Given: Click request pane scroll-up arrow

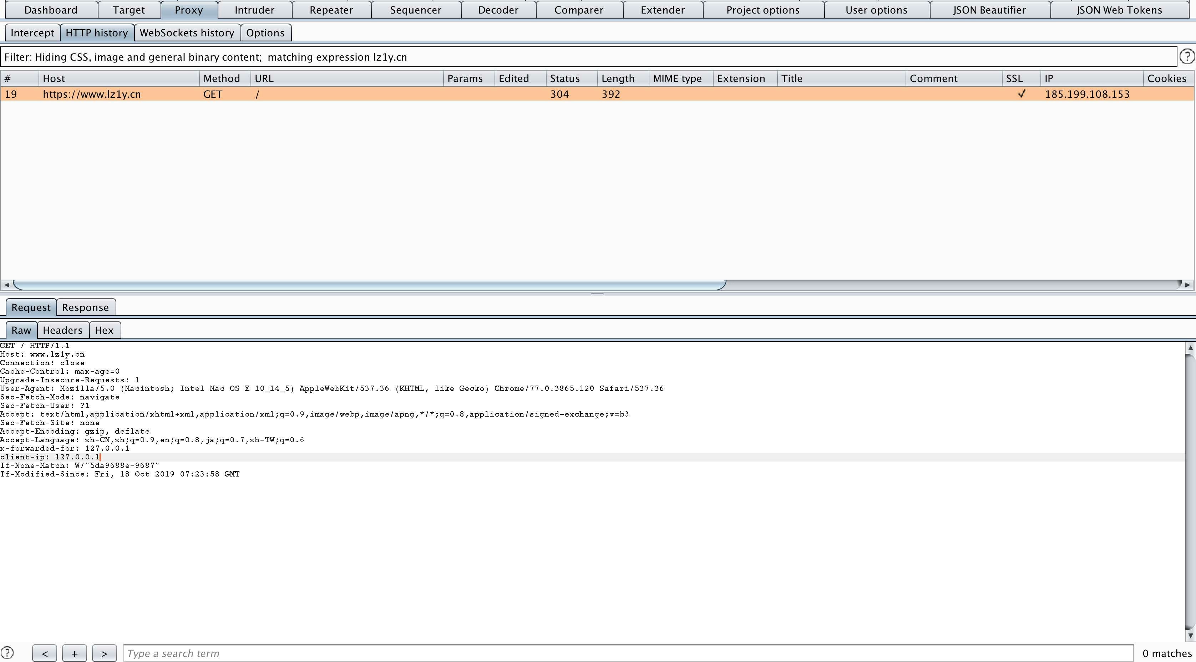Looking at the screenshot, I should coord(1190,348).
